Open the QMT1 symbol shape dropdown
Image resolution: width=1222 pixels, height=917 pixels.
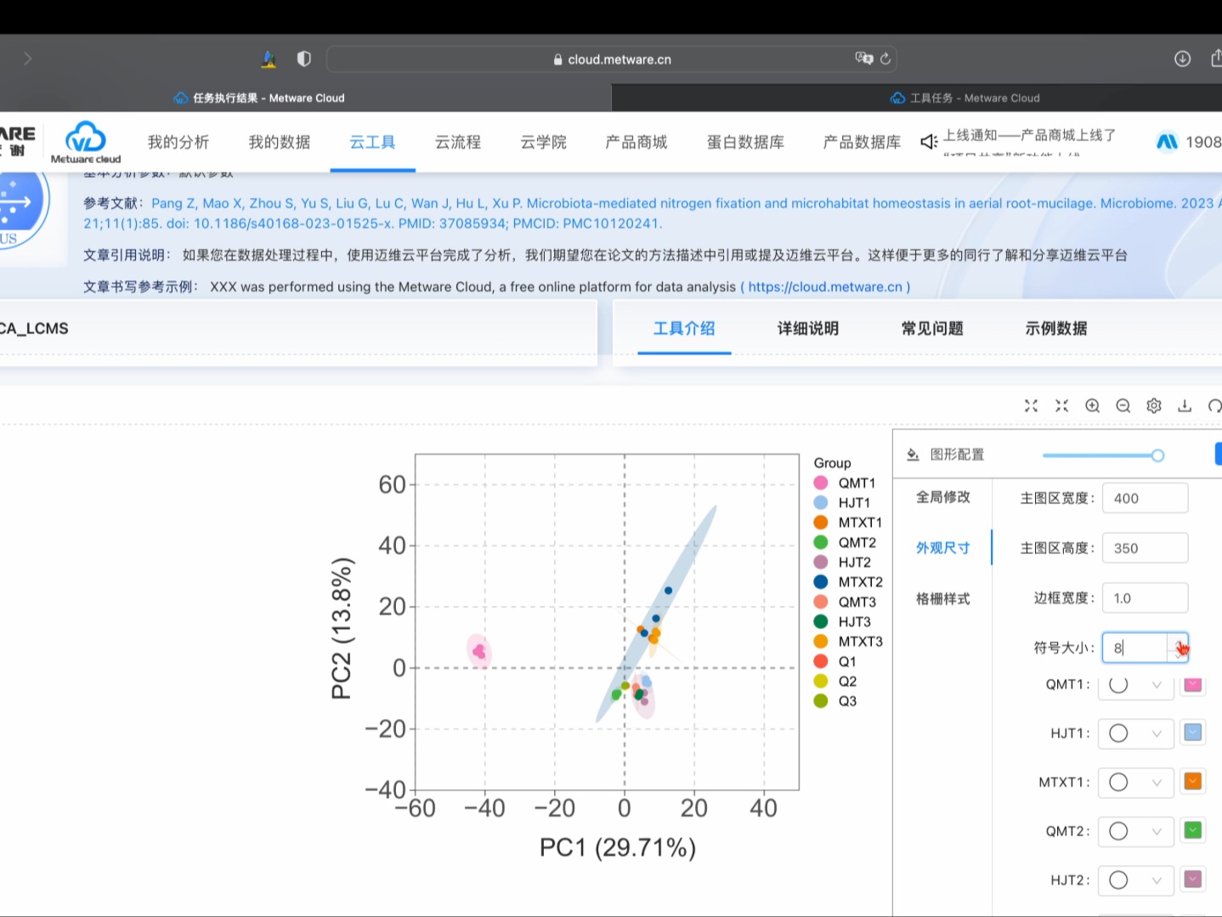pos(1136,685)
